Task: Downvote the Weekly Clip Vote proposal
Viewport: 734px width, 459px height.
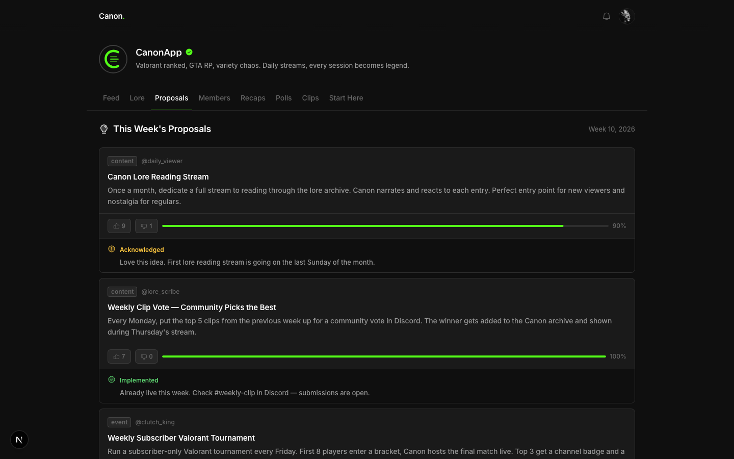Action: [x=146, y=356]
